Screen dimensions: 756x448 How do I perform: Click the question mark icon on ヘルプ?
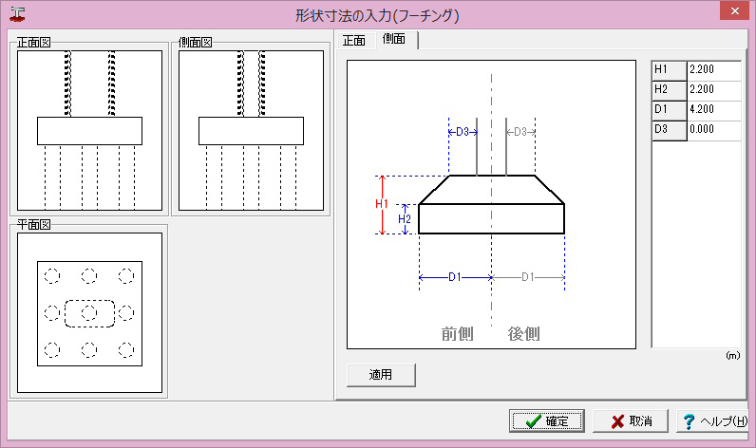[689, 421]
